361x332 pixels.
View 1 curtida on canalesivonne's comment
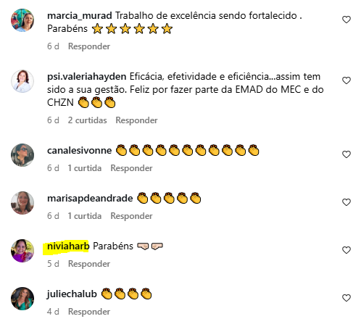[x=85, y=168]
